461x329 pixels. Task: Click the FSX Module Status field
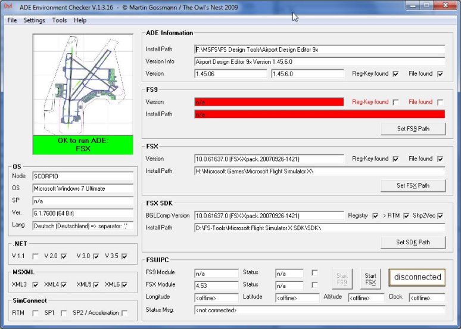289,285
